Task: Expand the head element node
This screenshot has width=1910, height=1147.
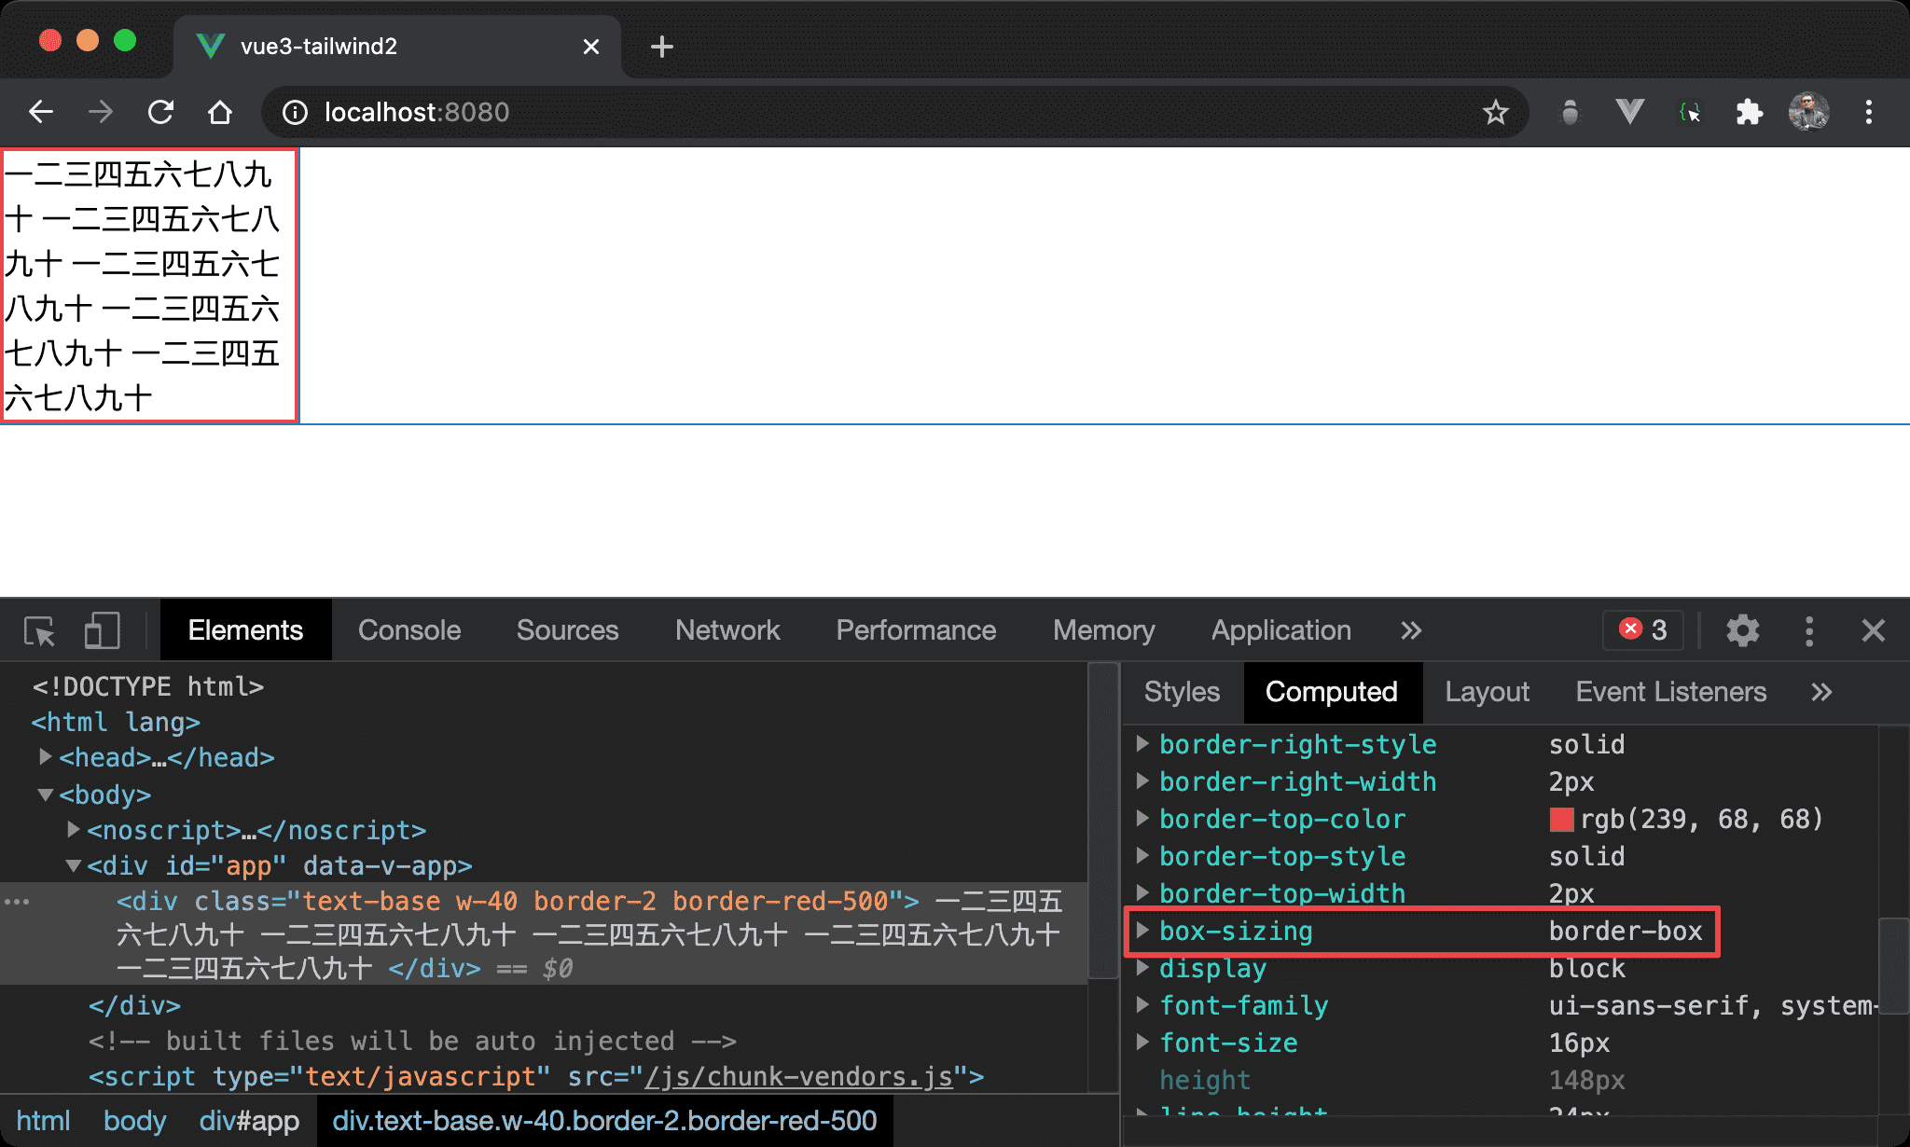Action: (45, 757)
